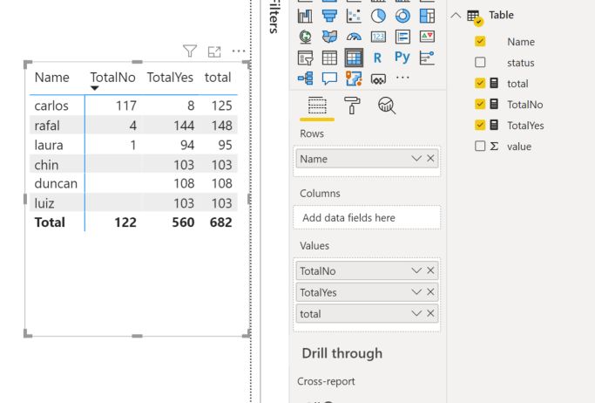Click the TotalNo measure name in Fields
Image resolution: width=595 pixels, height=403 pixels.
click(525, 105)
